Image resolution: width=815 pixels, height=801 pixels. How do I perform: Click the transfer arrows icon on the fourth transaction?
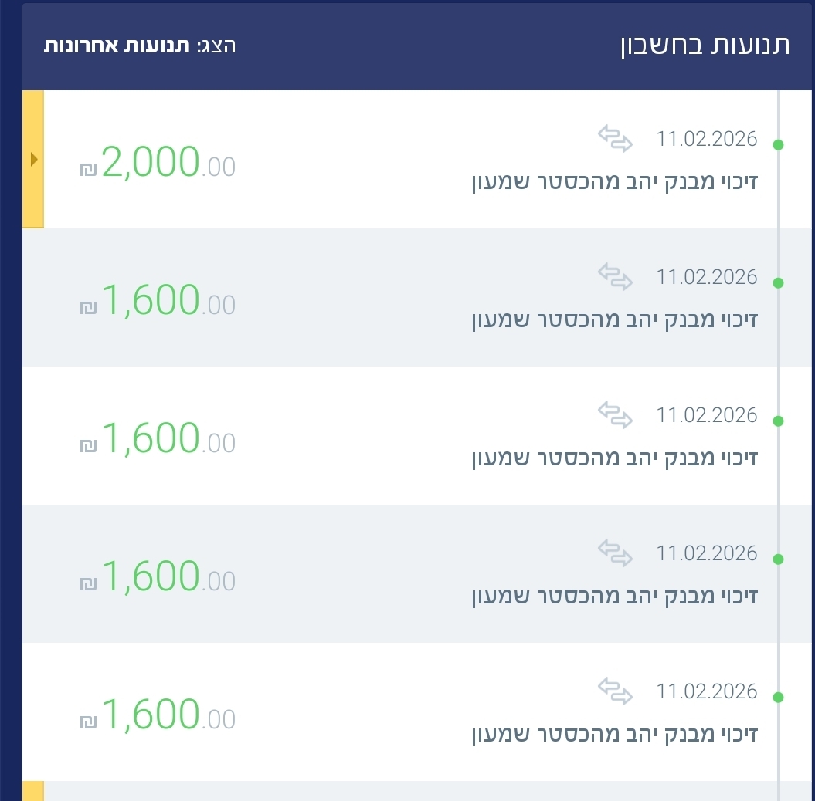[x=615, y=553]
